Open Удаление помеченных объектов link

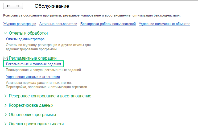point(164,24)
